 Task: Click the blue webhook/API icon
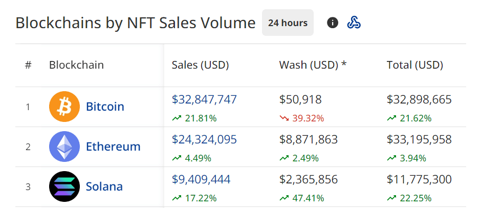[354, 23]
